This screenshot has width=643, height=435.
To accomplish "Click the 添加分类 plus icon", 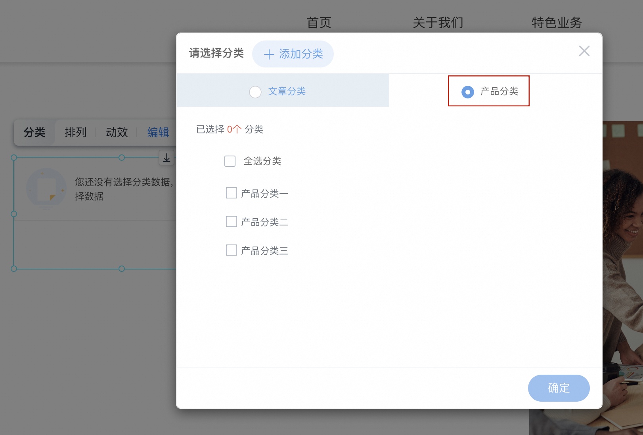I will point(269,54).
